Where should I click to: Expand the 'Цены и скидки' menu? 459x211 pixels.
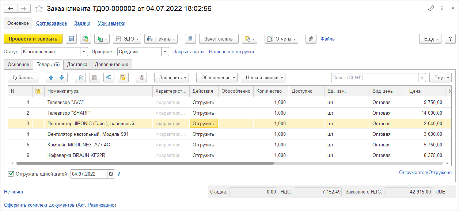click(x=263, y=77)
